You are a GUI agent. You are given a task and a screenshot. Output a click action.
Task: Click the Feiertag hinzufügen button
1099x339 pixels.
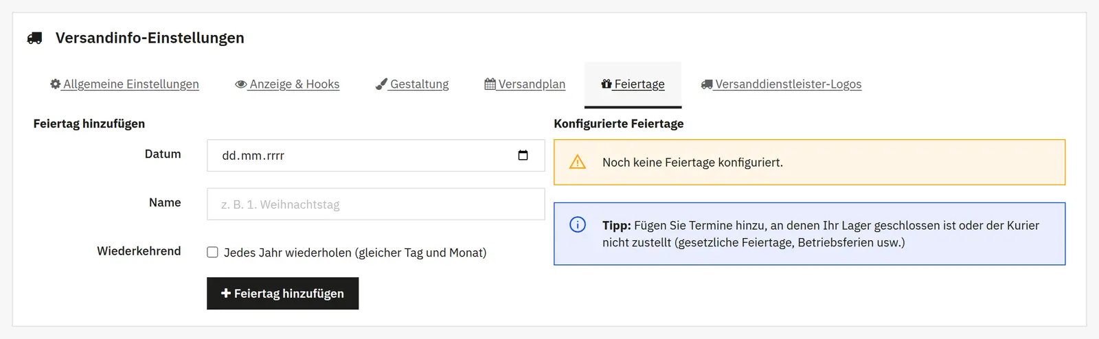(282, 293)
